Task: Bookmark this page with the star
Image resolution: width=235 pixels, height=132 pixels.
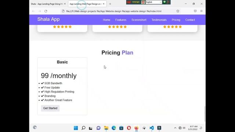Action: [x=178, y=11]
